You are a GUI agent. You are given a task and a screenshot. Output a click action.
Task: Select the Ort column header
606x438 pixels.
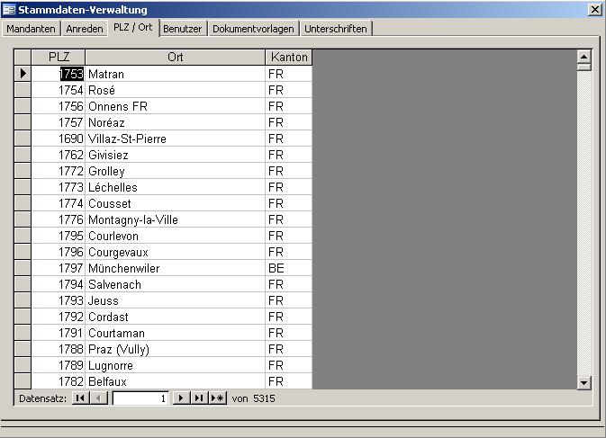coord(175,57)
